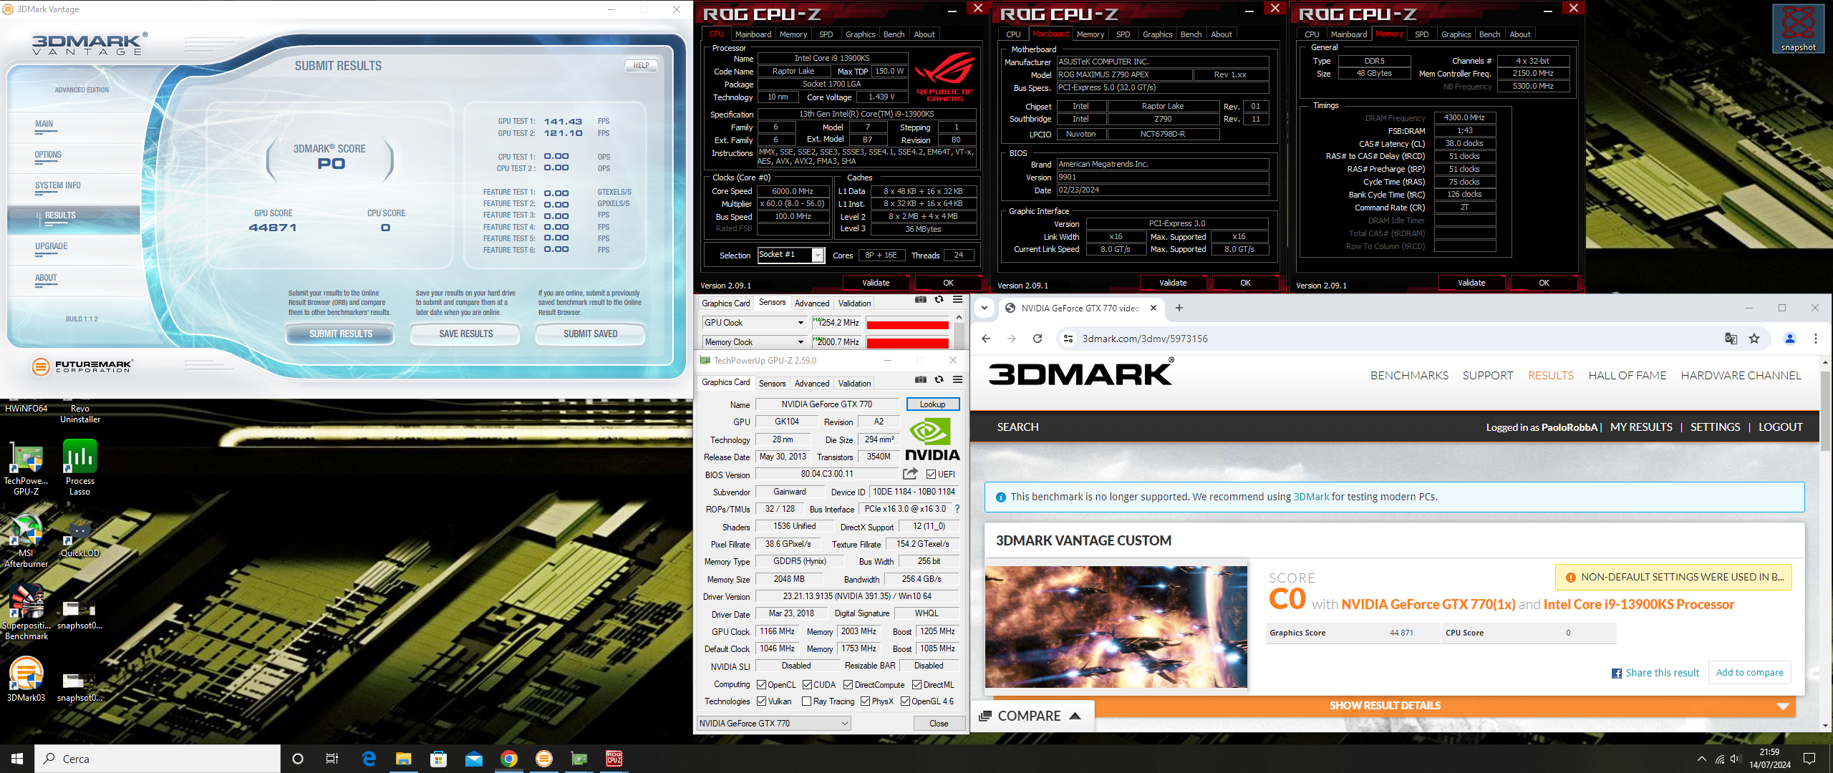Click SUBMIT RESULTS button in 3DMark Vantage
This screenshot has width=1833, height=773.
click(341, 334)
